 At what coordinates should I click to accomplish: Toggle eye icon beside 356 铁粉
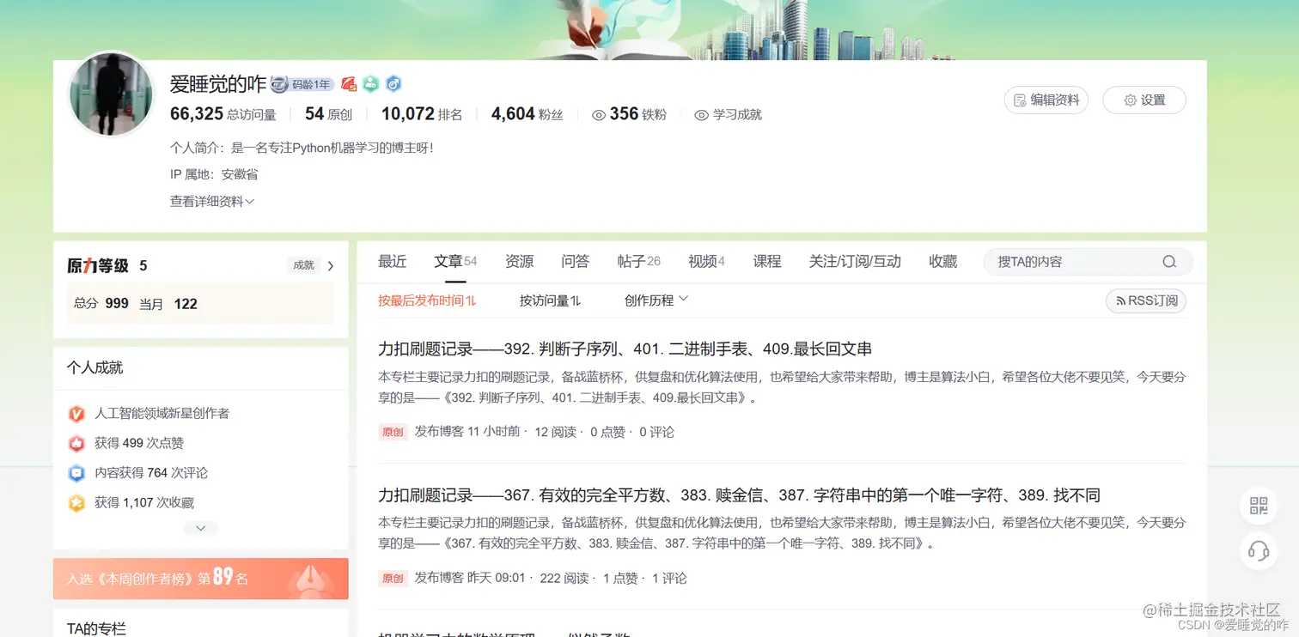[x=599, y=115]
